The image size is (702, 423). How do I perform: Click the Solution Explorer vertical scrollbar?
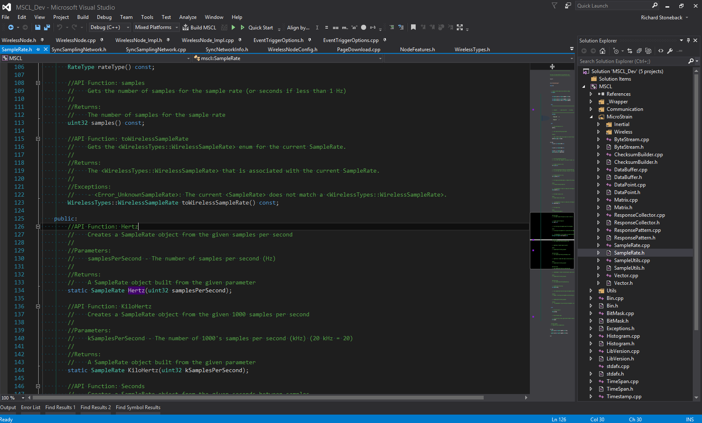point(696,202)
